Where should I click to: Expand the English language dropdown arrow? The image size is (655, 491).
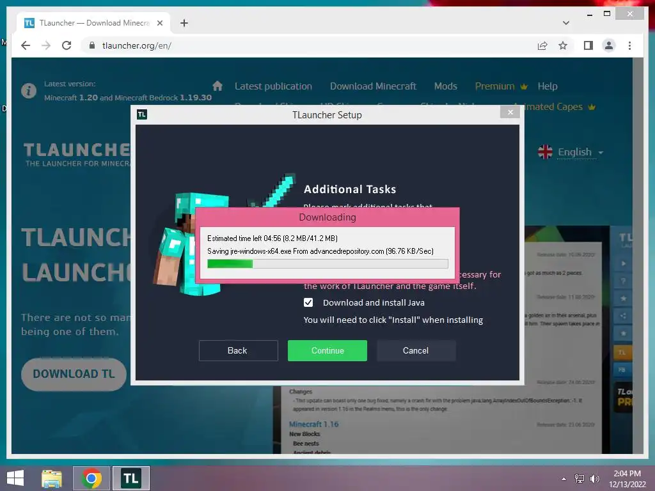point(601,152)
